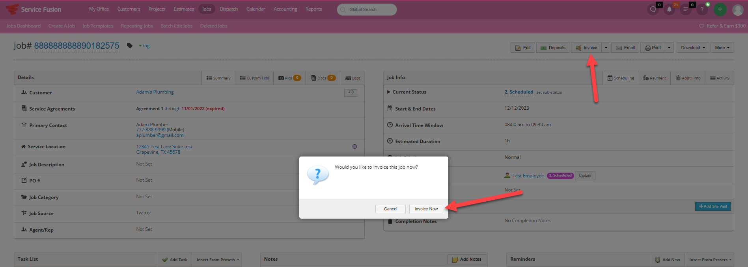The width and height of the screenshot is (748, 267).
Task: Open the Reports menu
Action: pos(313,9)
